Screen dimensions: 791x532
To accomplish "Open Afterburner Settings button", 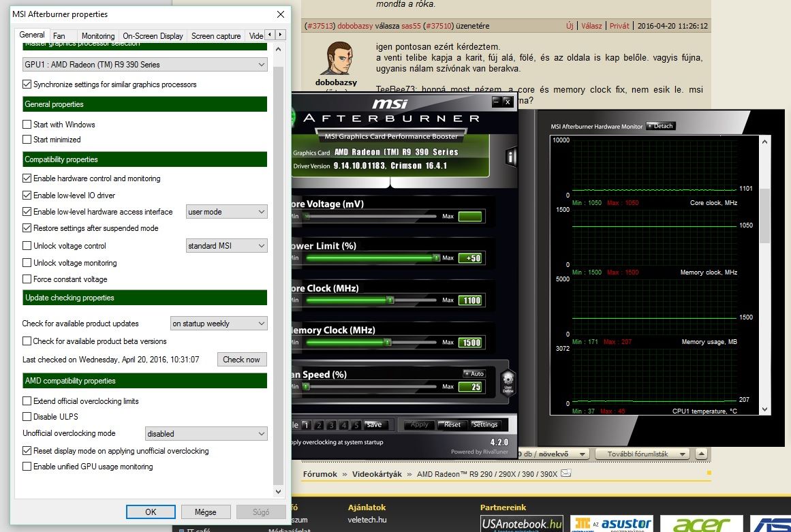I will (485, 424).
